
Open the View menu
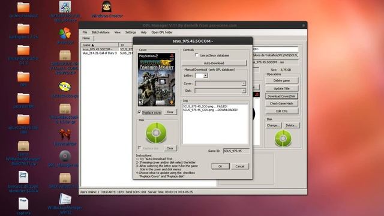click(x=118, y=32)
